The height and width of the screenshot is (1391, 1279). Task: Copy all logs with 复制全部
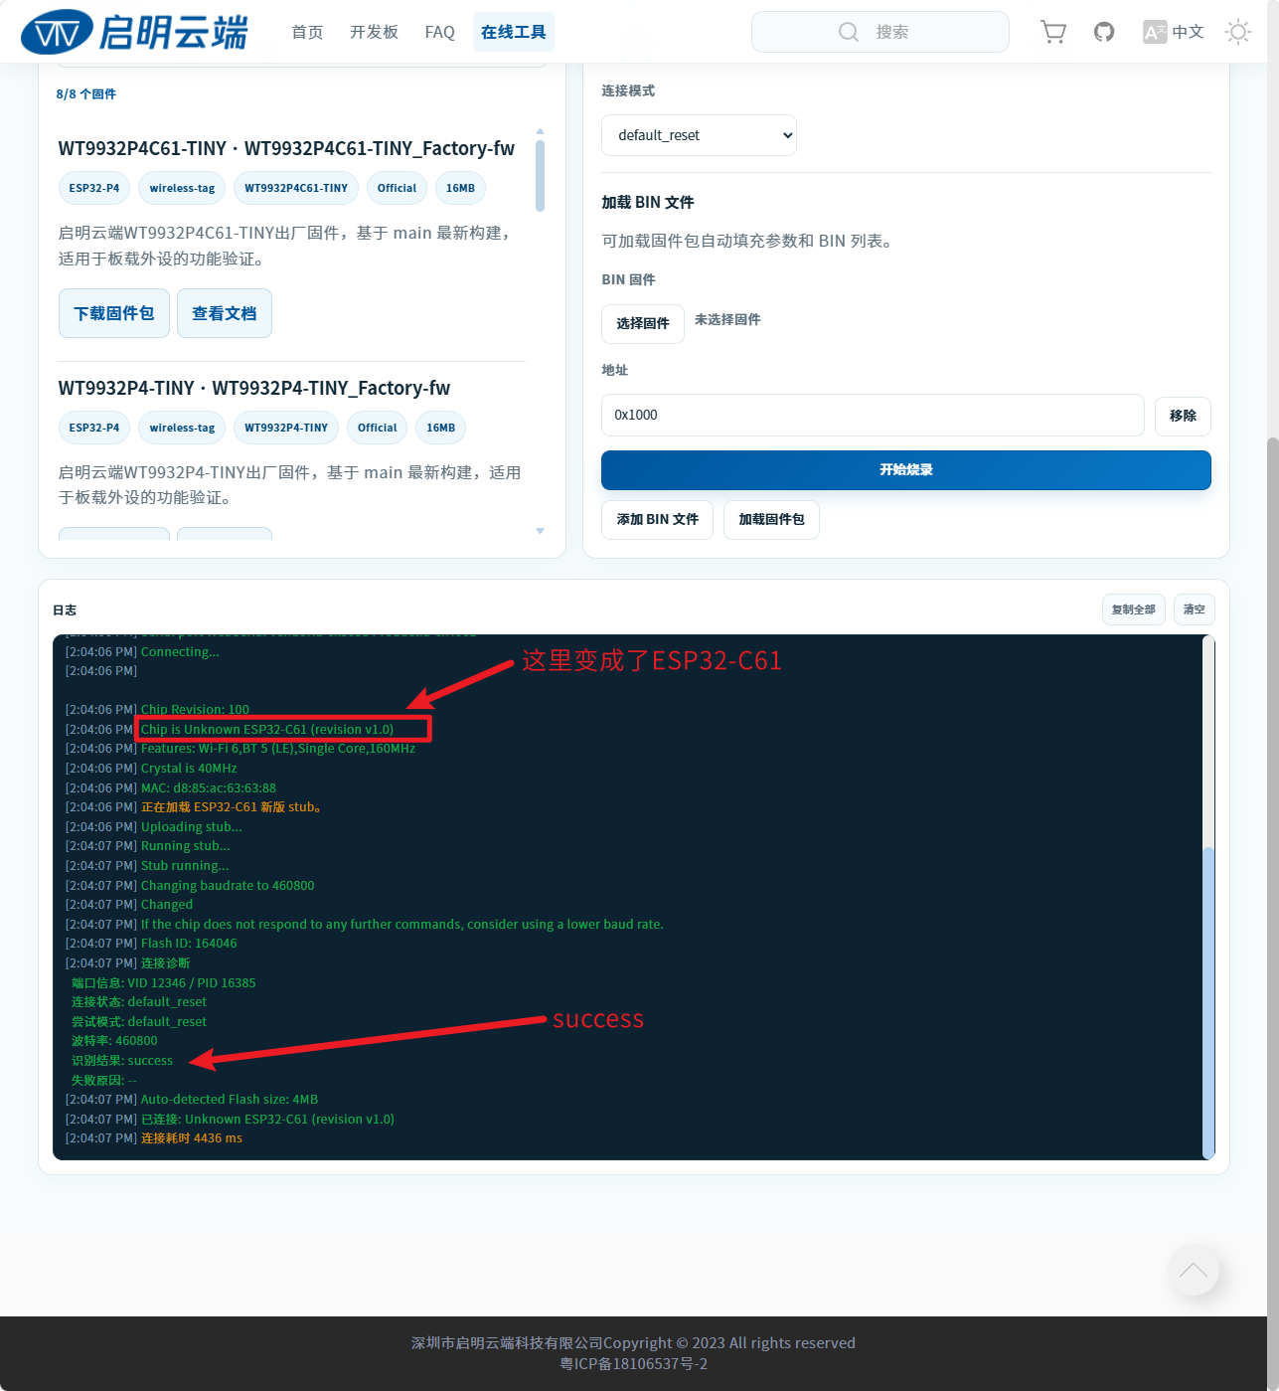pyautogui.click(x=1134, y=609)
